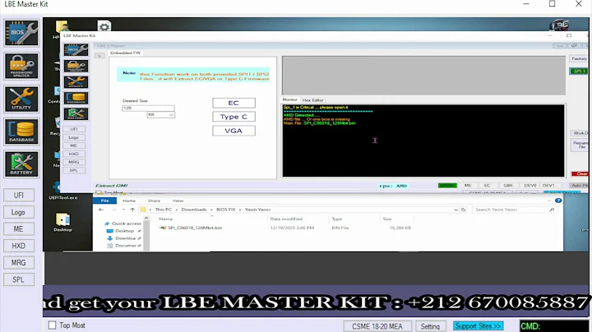Screen dimensions: 592x332
Task: Click the outer Logo button
Action: [x=18, y=212]
